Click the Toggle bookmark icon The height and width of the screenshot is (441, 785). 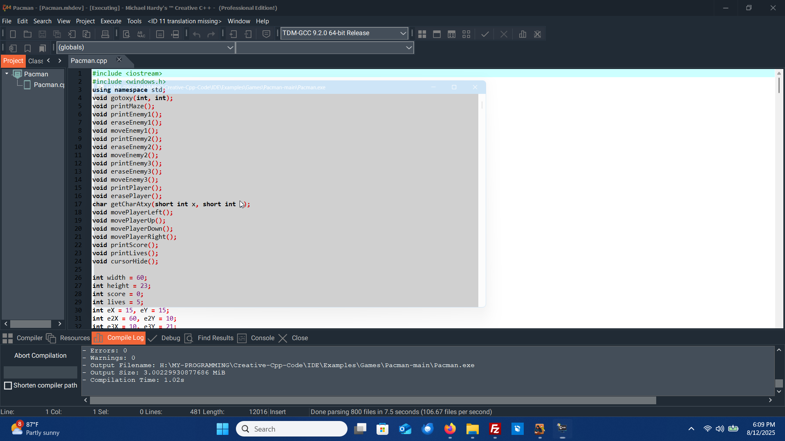[27, 48]
